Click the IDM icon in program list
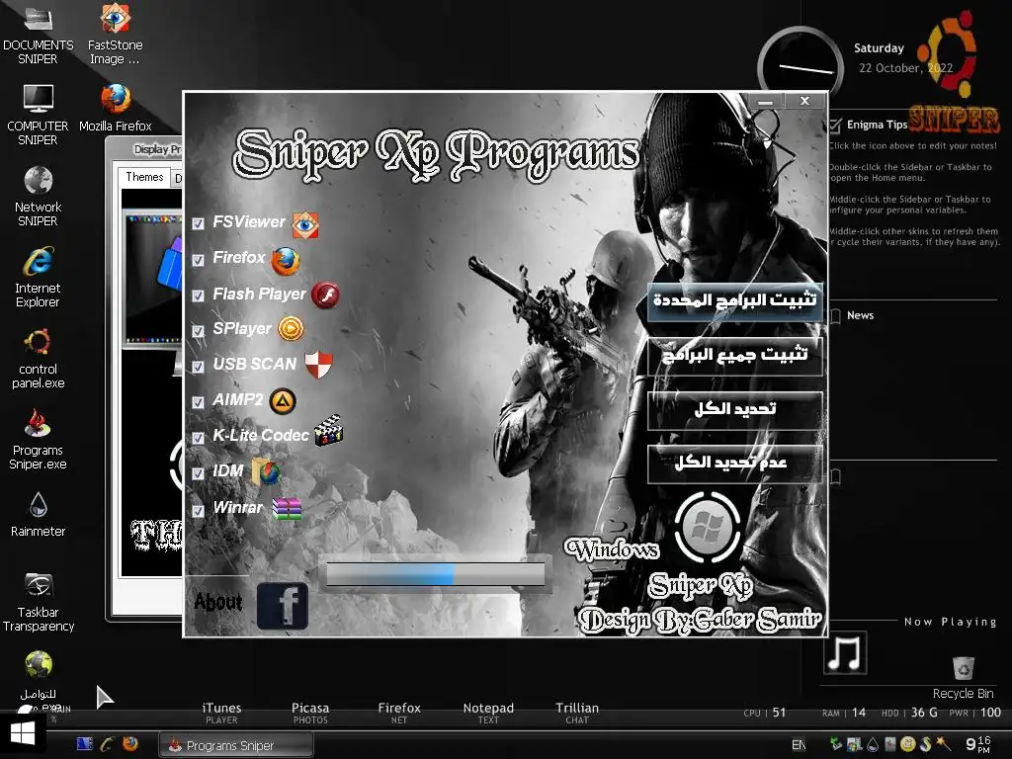1012x759 pixels. click(265, 471)
